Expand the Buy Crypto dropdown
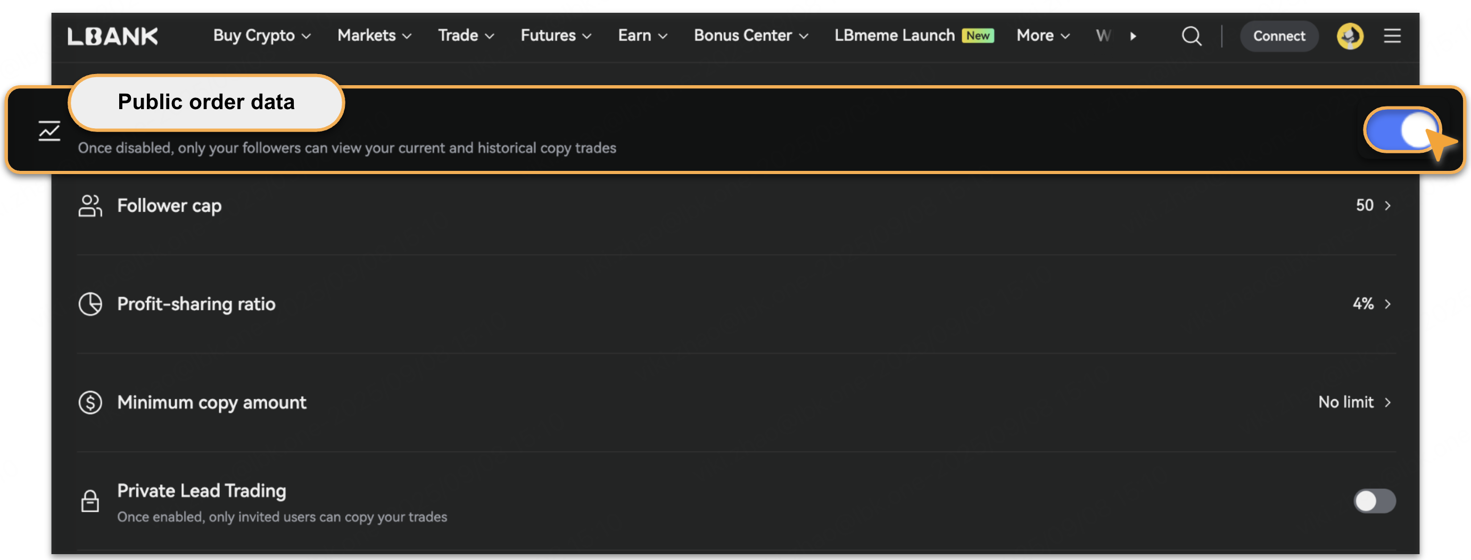1471x560 pixels. (x=261, y=36)
